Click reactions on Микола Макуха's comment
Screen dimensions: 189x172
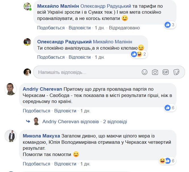(x=167, y=161)
